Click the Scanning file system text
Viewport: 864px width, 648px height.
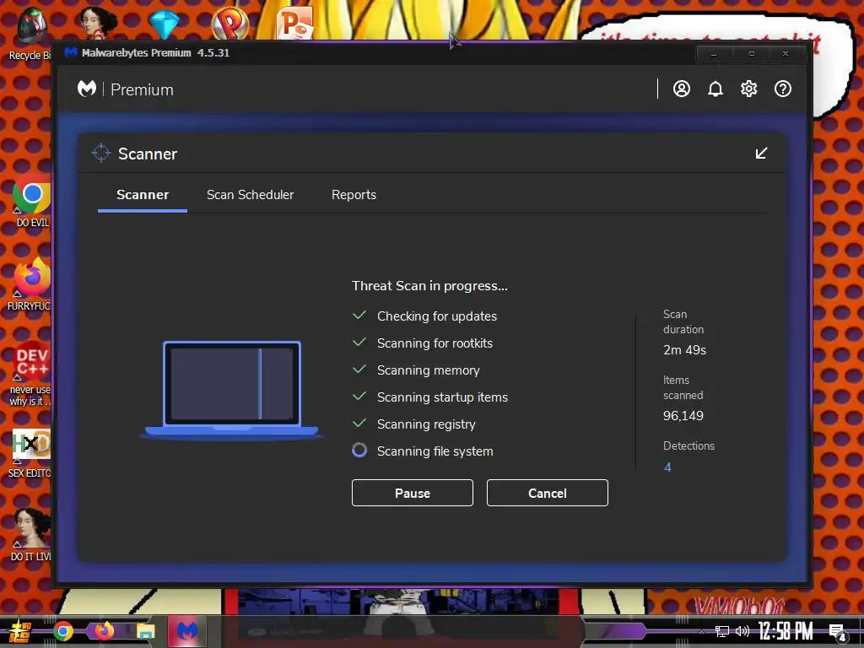[x=435, y=451]
